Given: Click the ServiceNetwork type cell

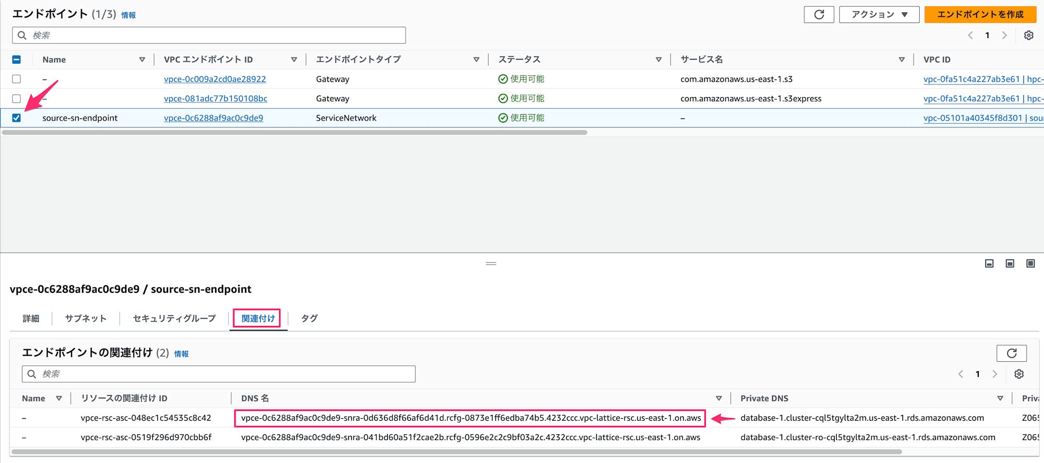Looking at the screenshot, I should [346, 118].
